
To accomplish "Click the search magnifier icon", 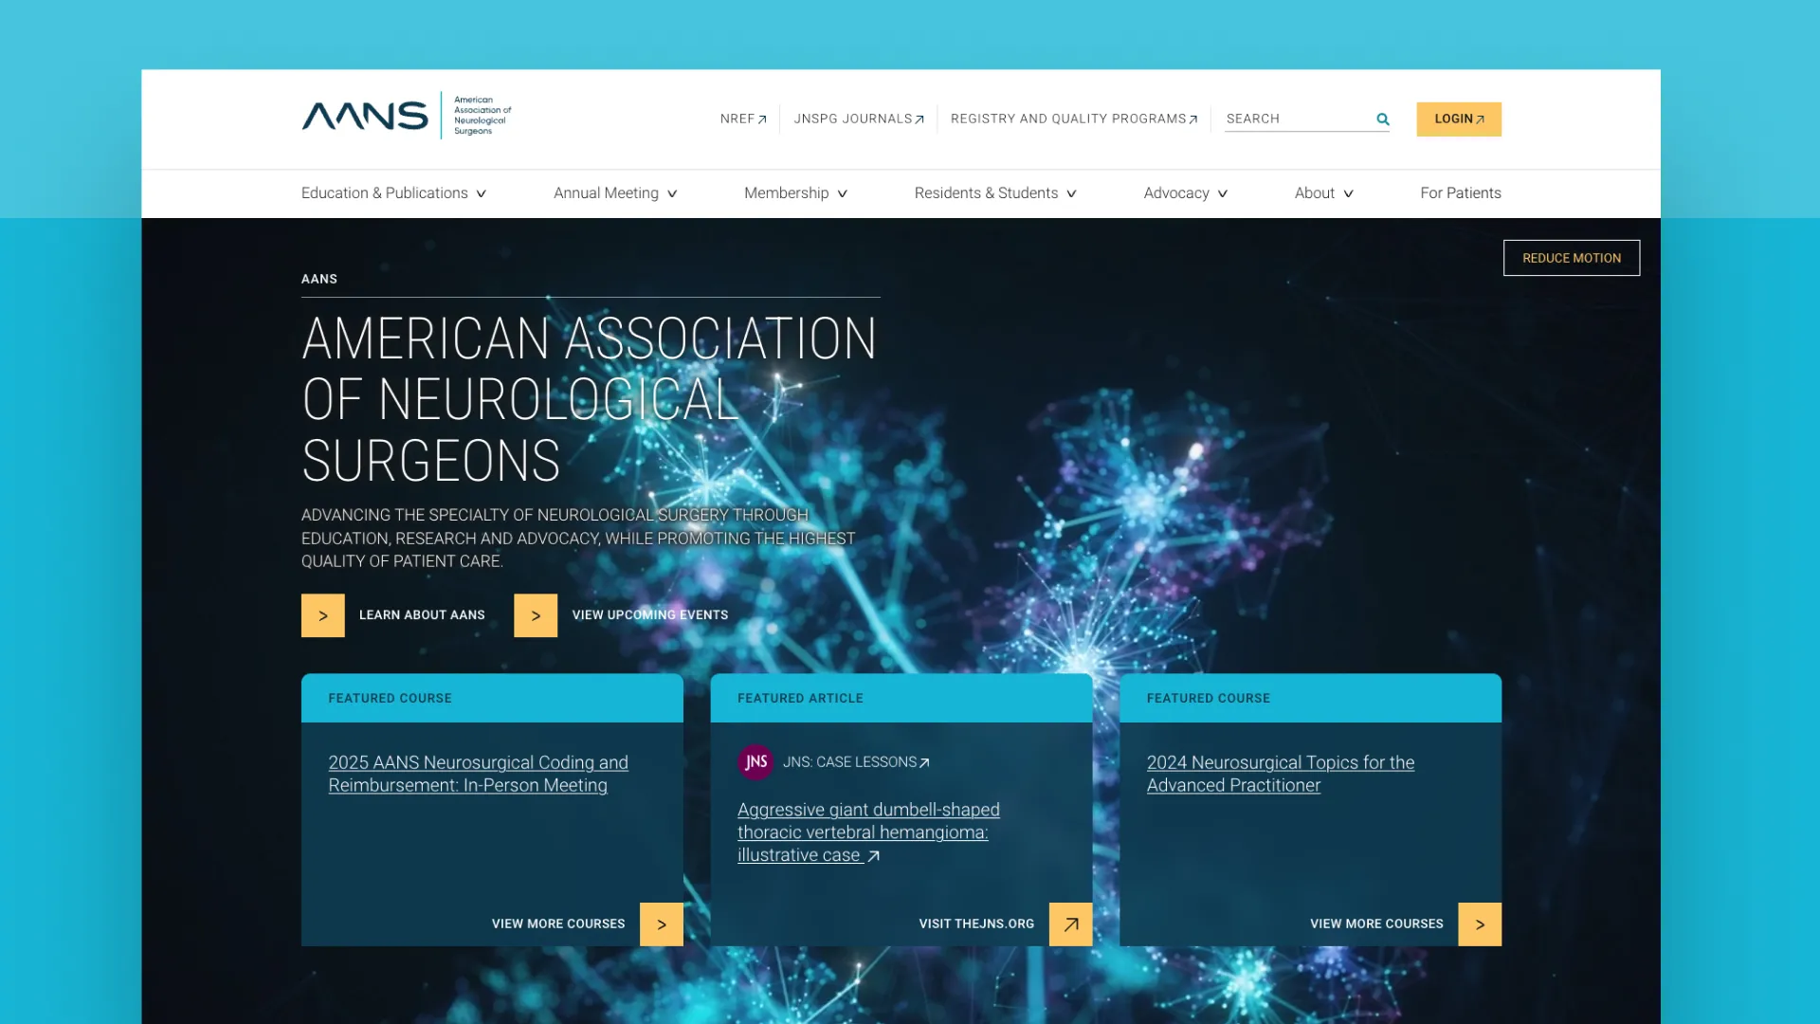I will (x=1383, y=119).
